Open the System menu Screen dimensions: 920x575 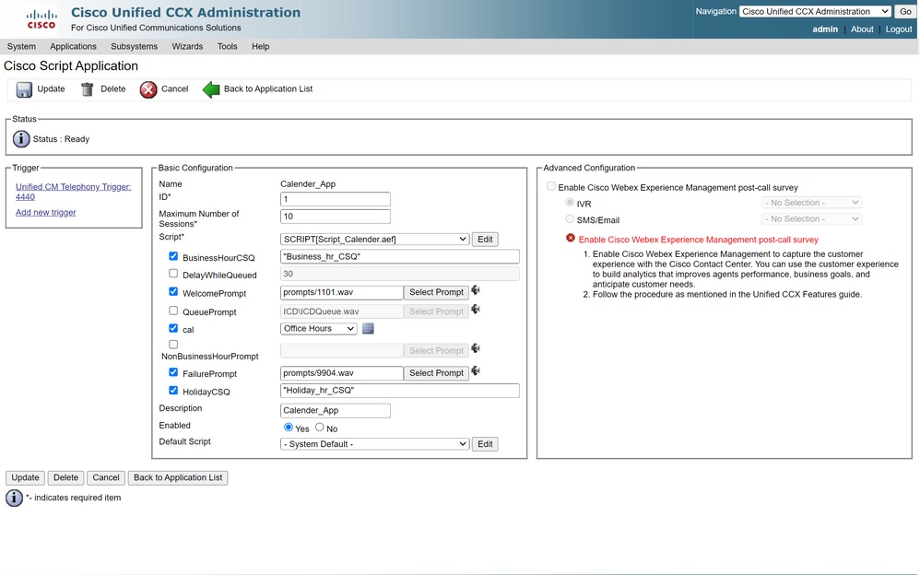coord(21,46)
